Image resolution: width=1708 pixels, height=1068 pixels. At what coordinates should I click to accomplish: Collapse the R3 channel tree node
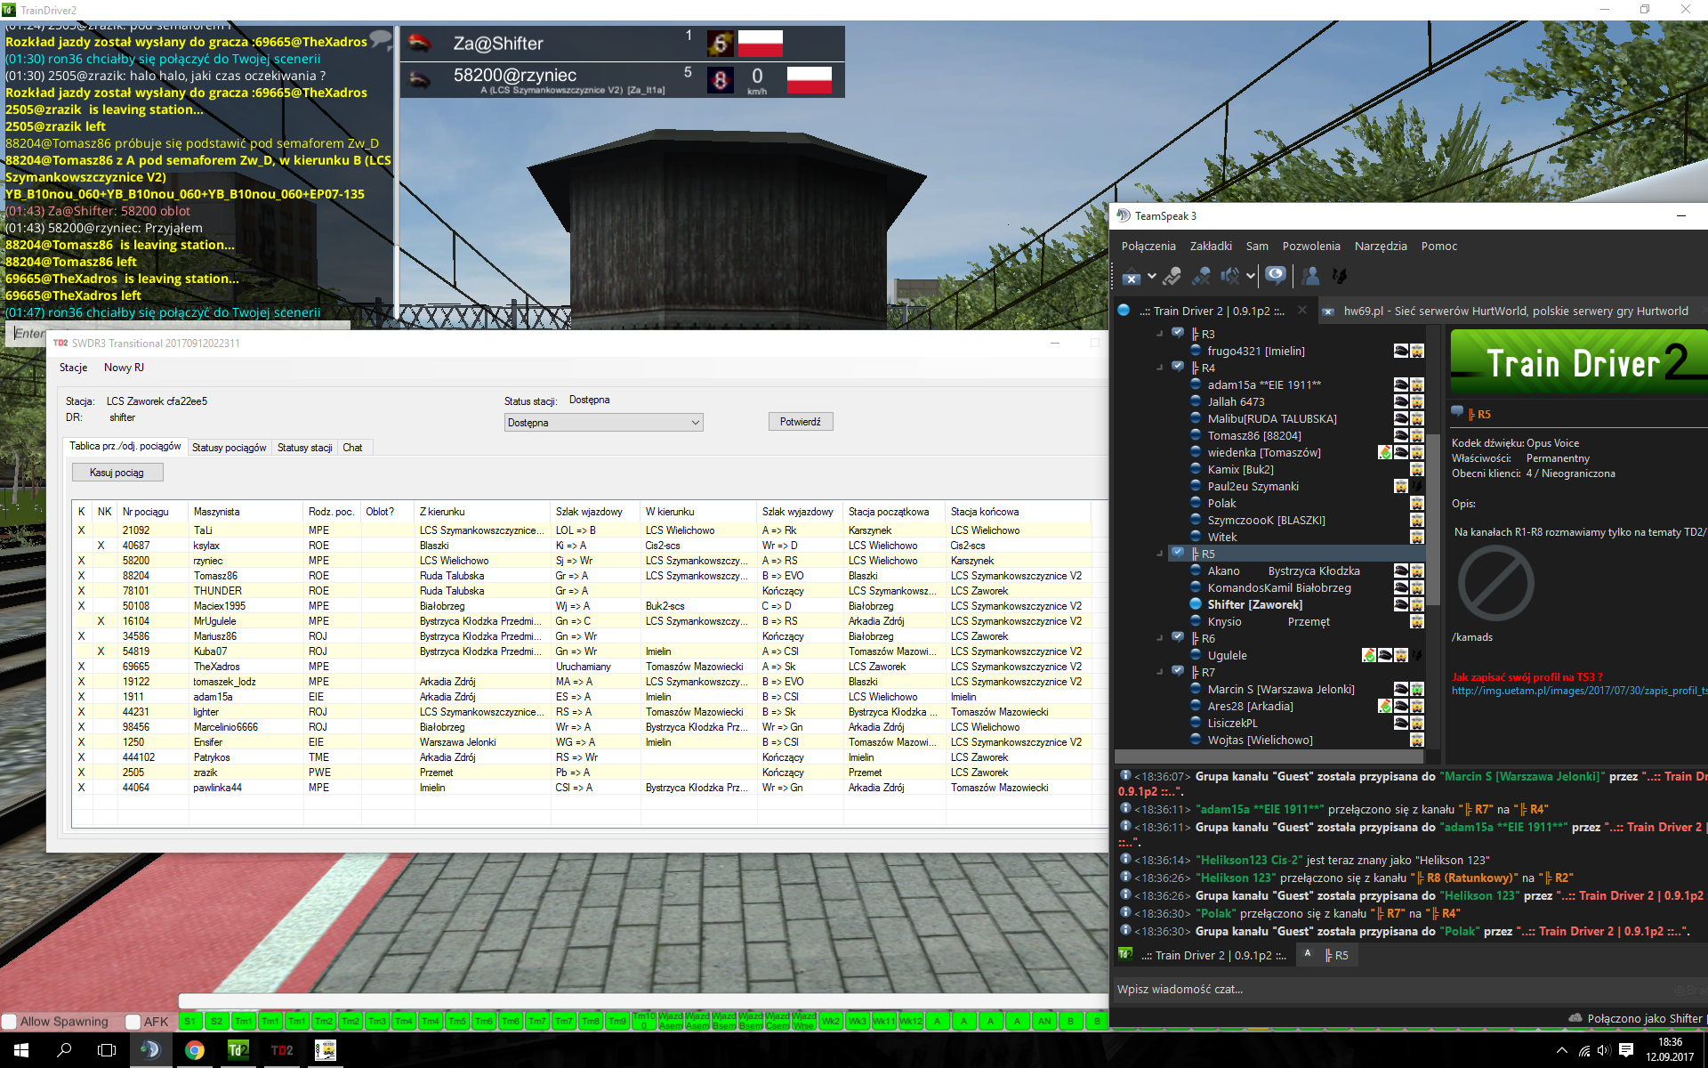(x=1159, y=334)
